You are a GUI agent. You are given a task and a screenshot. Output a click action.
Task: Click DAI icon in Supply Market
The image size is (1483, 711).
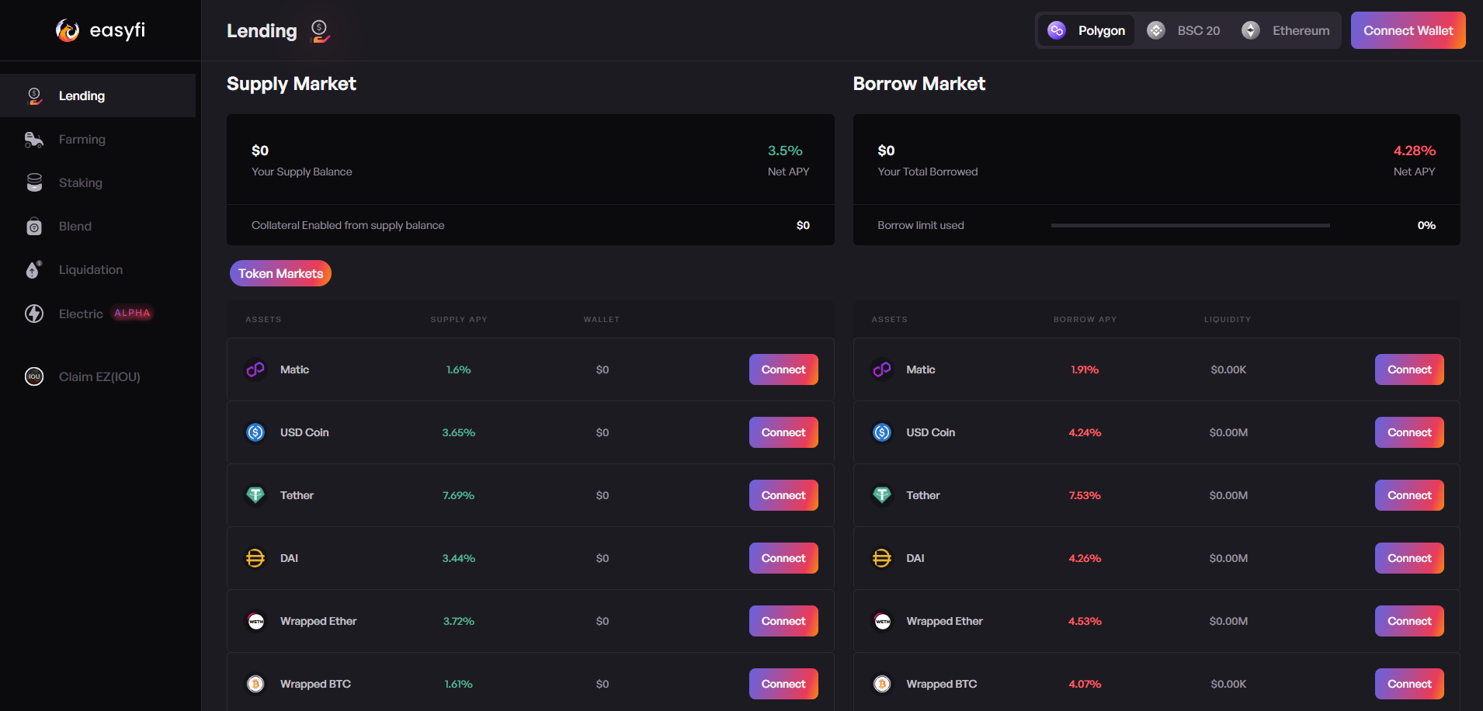point(255,558)
